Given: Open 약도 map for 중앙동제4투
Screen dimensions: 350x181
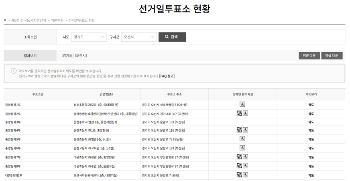Looking at the screenshot, I should [311, 130].
